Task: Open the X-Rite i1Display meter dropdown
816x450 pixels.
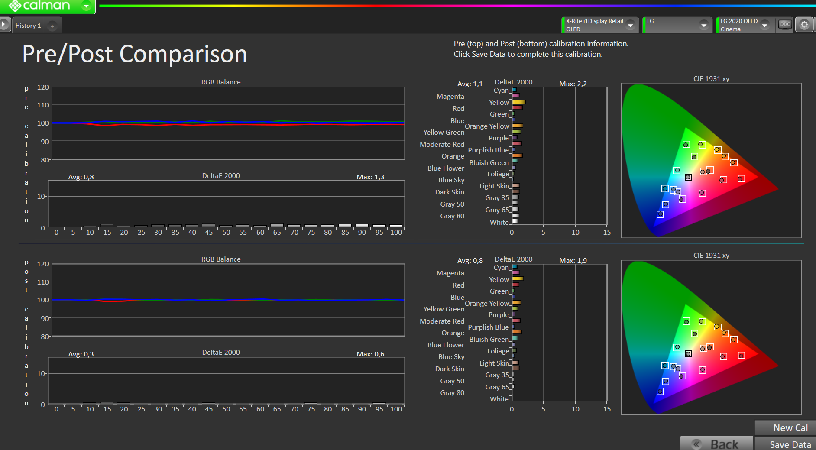Action: point(630,26)
